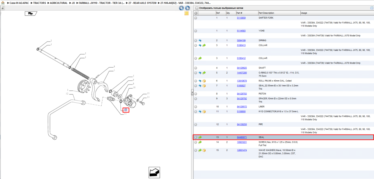Screen dimensions: 374x179
Task: Toggle selection circle for SHIFTER FORK row
Action: (x=196, y=18)
